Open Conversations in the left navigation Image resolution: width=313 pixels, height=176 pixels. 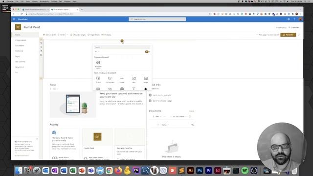[21, 40]
